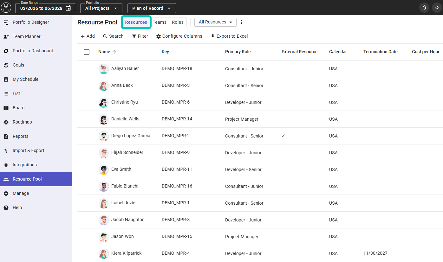Click the Key column header
This screenshot has width=443, height=262.
pos(165,52)
